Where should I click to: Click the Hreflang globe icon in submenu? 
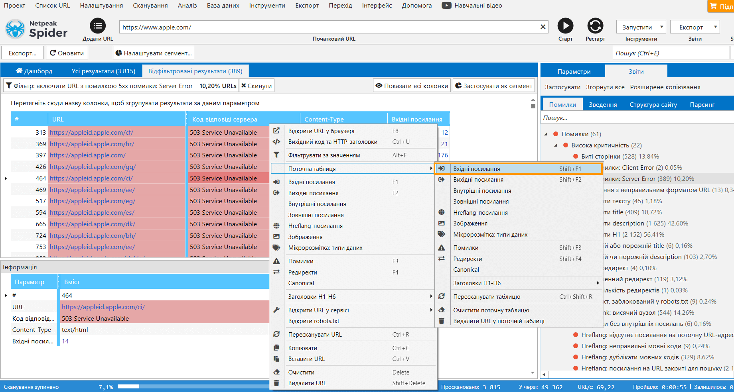pos(442,212)
